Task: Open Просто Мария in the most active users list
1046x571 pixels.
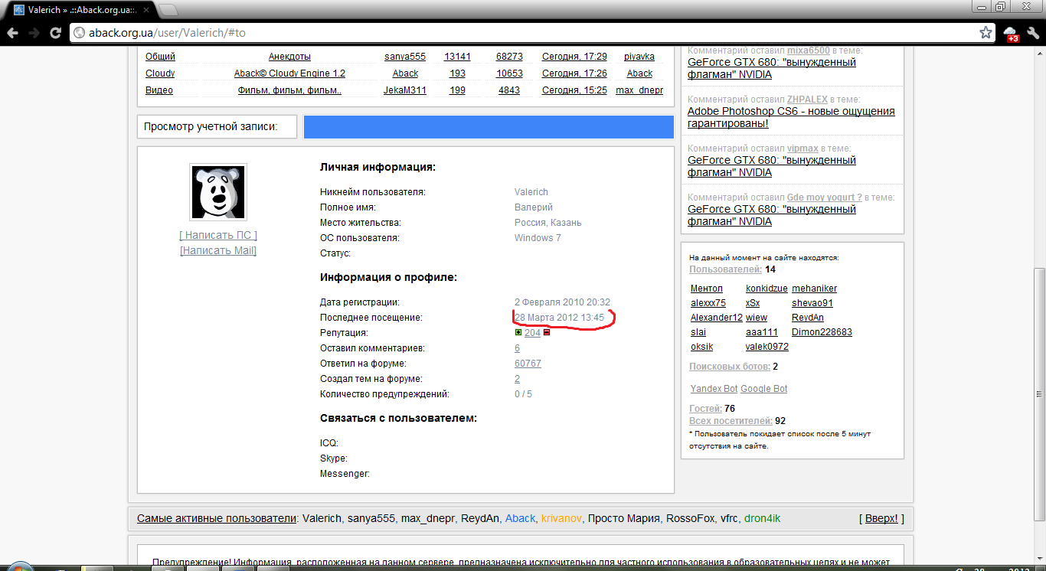Action: [x=623, y=518]
